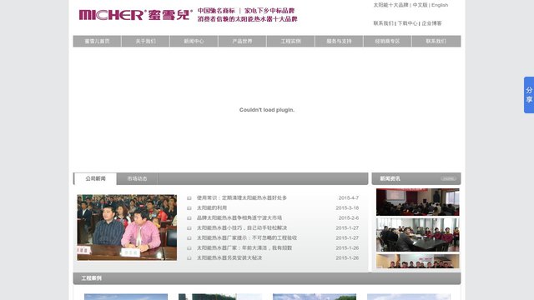Click the Couldn't load plugin banner area

(x=267, y=110)
